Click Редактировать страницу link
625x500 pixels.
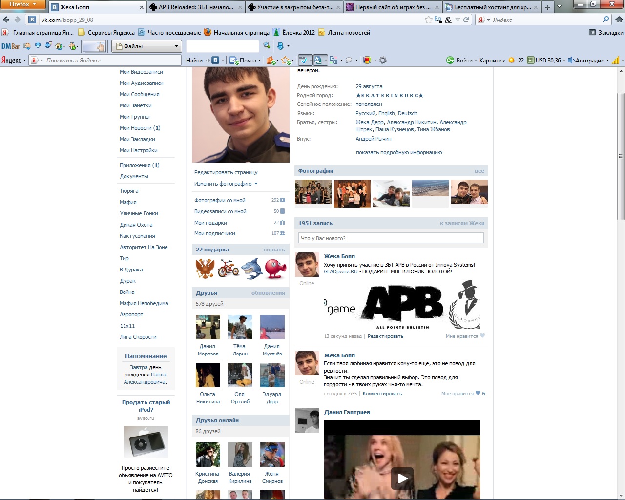point(226,172)
